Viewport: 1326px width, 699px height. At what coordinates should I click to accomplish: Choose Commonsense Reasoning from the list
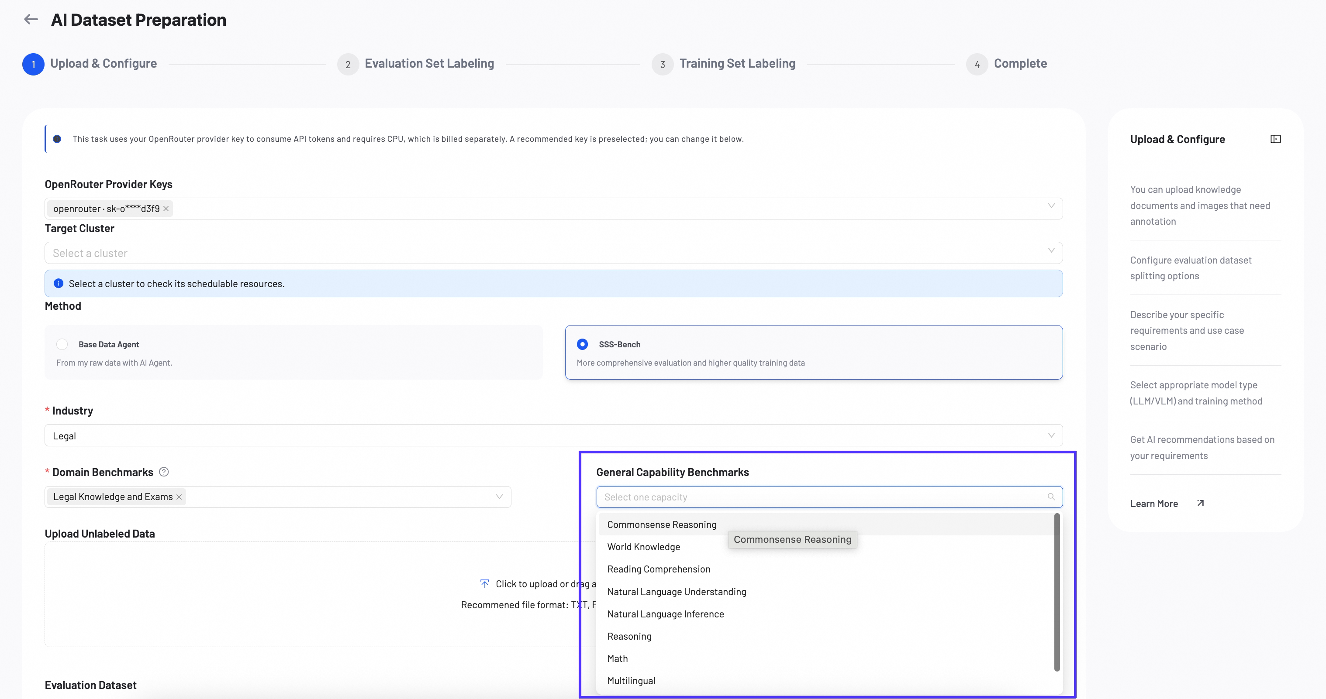825,524
